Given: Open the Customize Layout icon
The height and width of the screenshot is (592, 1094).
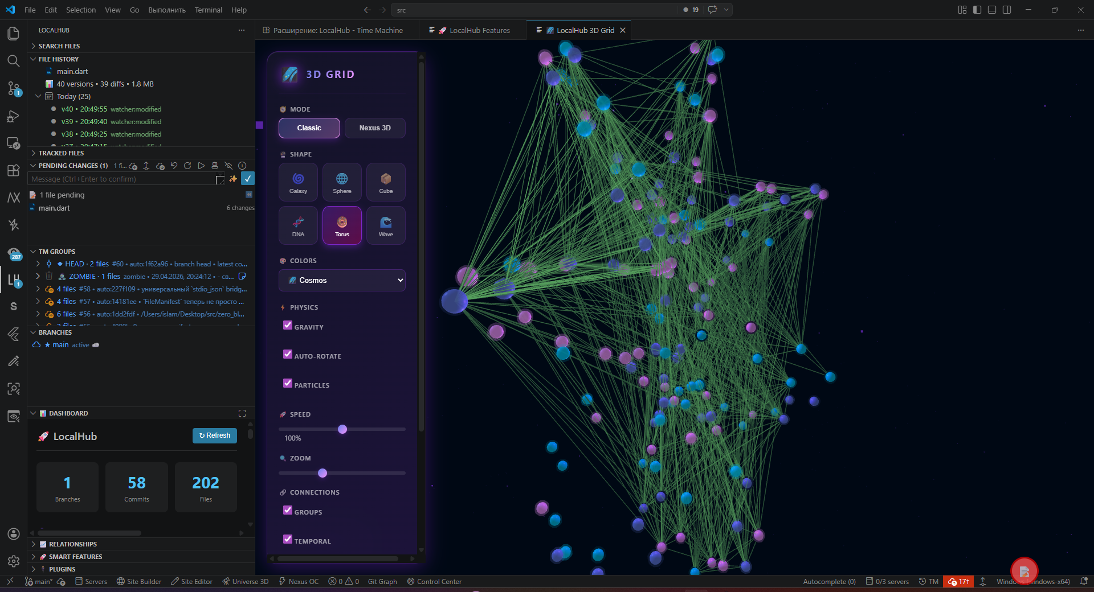Looking at the screenshot, I should pyautogui.click(x=962, y=10).
